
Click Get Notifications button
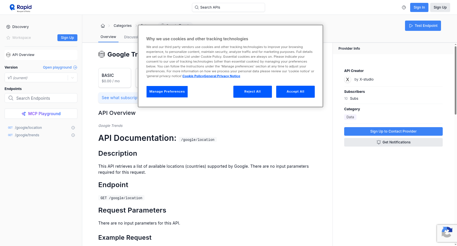[393, 142]
